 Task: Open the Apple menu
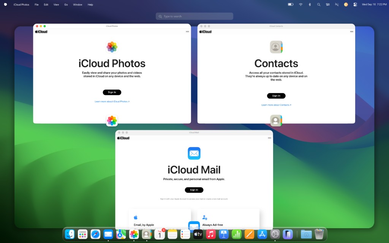[x=5, y=5]
